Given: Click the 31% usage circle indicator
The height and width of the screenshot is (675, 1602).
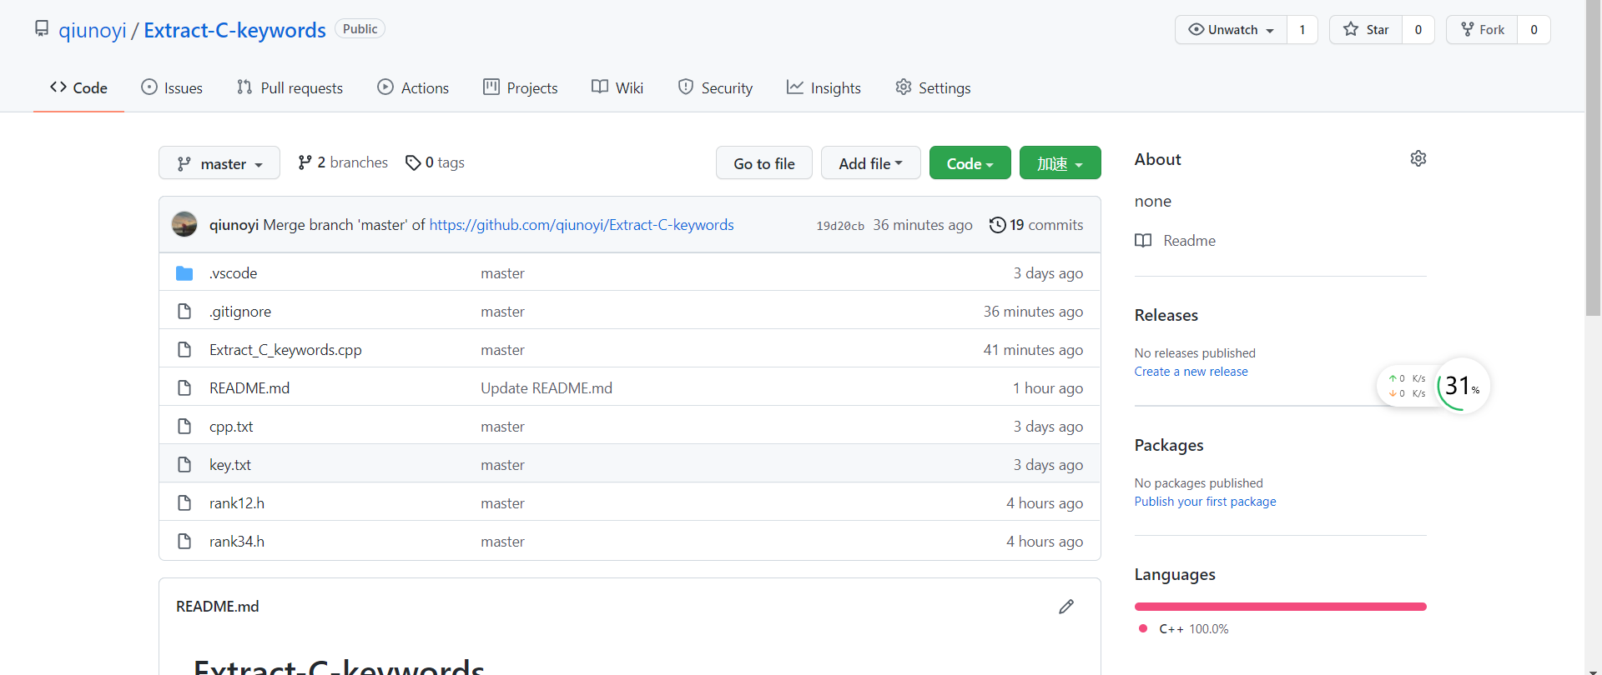Looking at the screenshot, I should tap(1462, 385).
